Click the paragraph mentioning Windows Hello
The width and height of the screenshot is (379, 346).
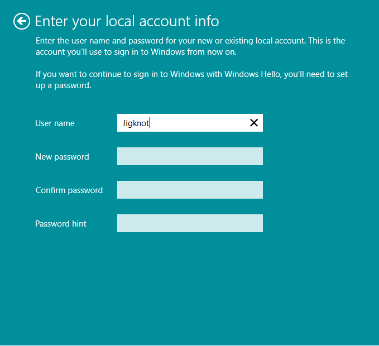coord(191,80)
